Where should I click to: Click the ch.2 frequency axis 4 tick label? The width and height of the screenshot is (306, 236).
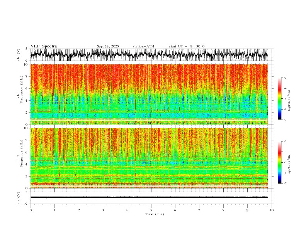pyautogui.click(x=27, y=164)
